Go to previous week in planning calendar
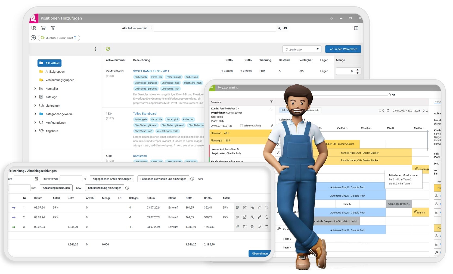The image size is (453, 274). (x=383, y=111)
